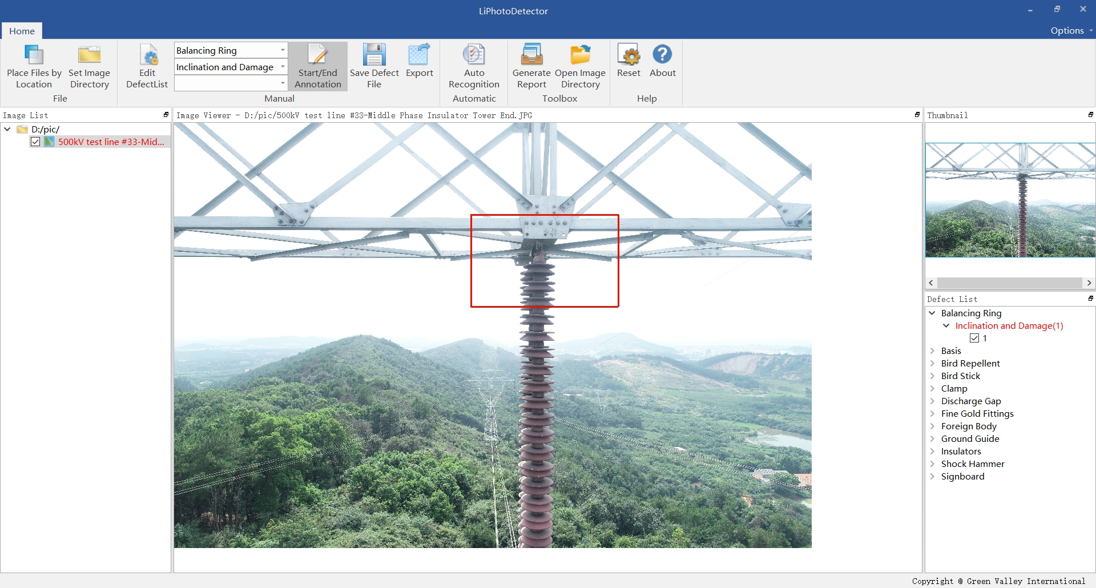Select the Signboard label in Defect List

click(962, 476)
